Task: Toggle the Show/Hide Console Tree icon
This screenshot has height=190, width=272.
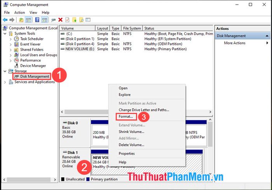Action: point(28,20)
